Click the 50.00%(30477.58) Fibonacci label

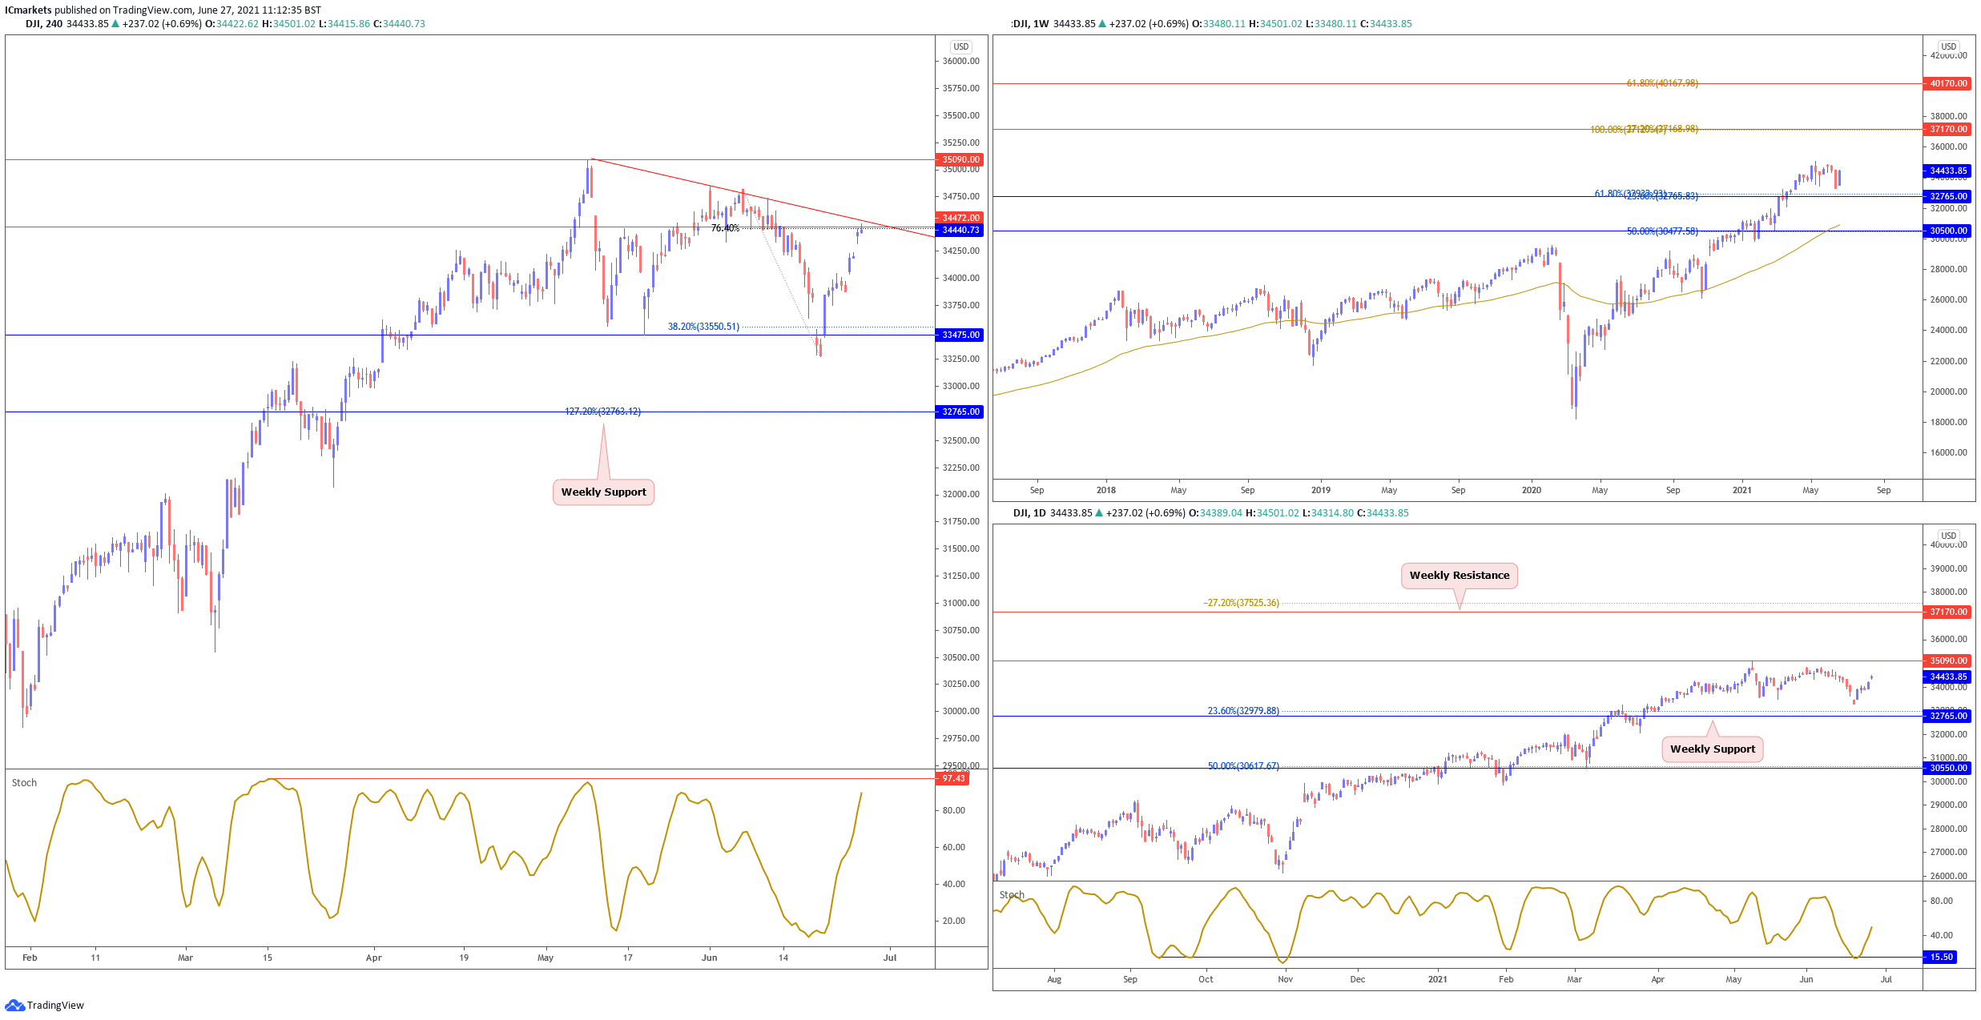pos(1661,231)
